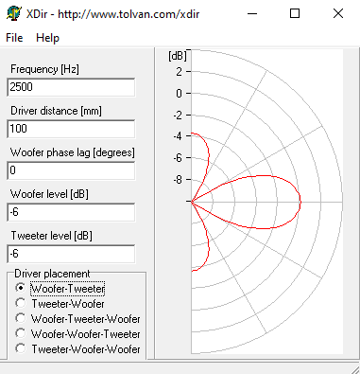Click the "Tweeter level [dB]" label

(x=52, y=236)
